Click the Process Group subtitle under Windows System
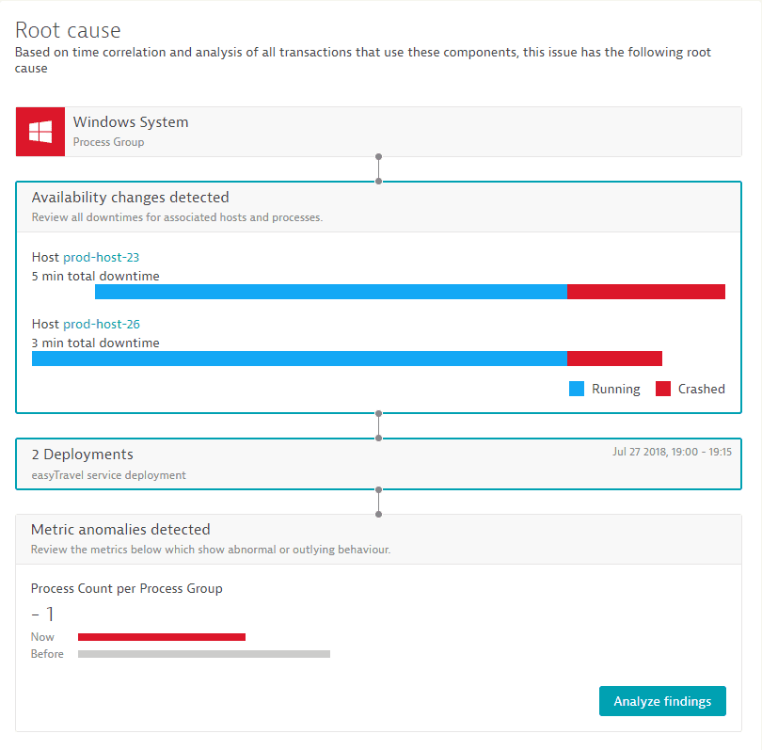The height and width of the screenshot is (750, 762). [109, 142]
